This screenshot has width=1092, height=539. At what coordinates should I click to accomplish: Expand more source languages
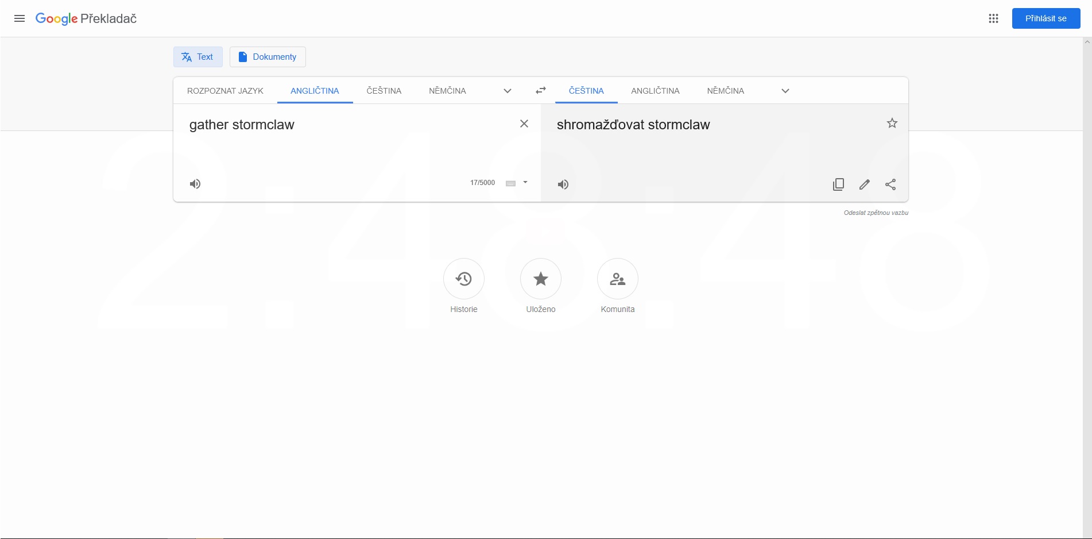pos(508,91)
